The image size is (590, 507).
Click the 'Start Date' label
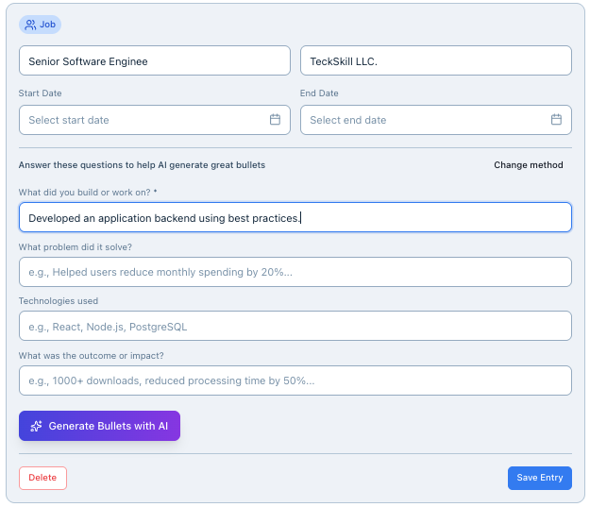click(41, 93)
